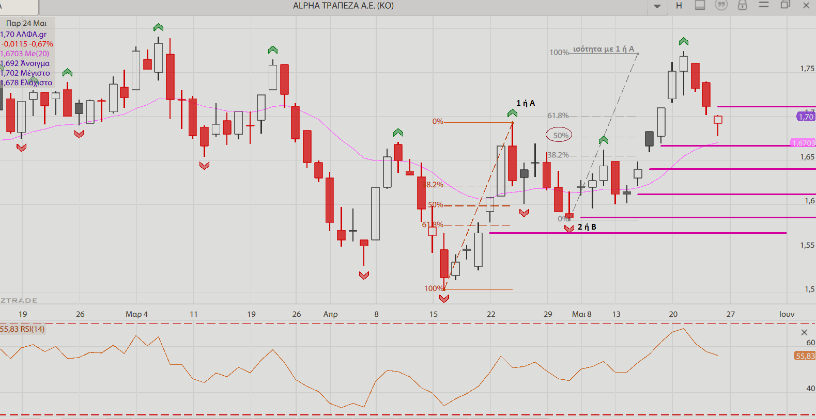816x419 pixels.
Task: Select the '2 ή Β' wave annotation
Action: click(x=587, y=227)
